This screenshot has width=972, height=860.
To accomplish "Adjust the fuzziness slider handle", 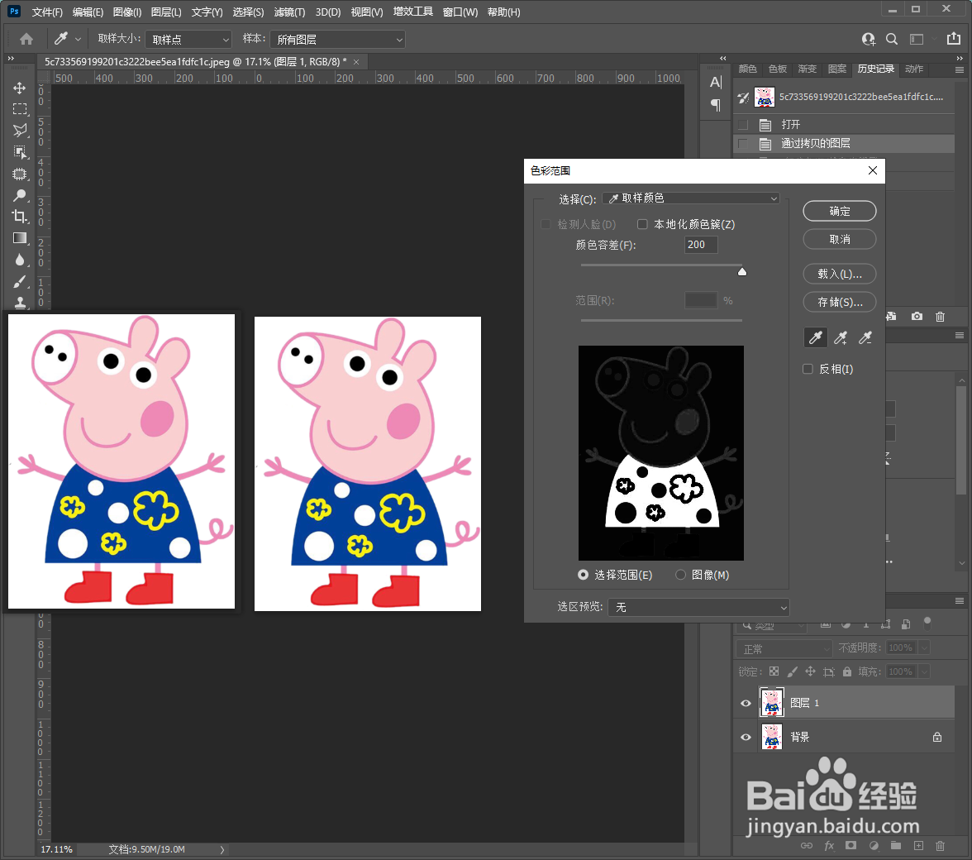I will [742, 271].
